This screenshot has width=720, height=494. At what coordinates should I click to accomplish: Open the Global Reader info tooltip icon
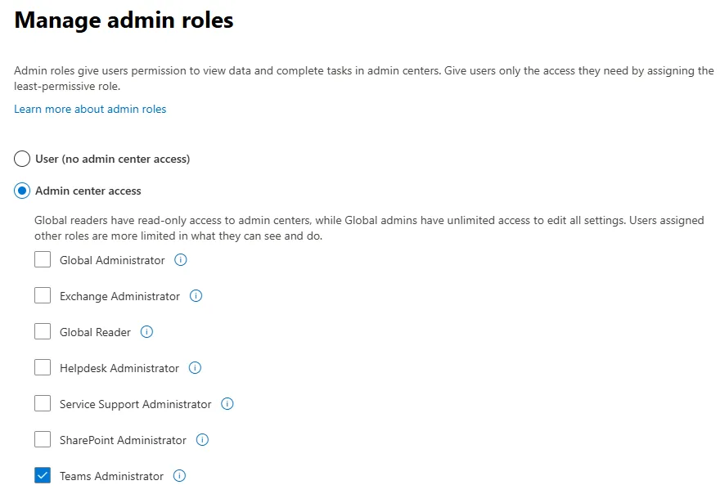(x=146, y=332)
